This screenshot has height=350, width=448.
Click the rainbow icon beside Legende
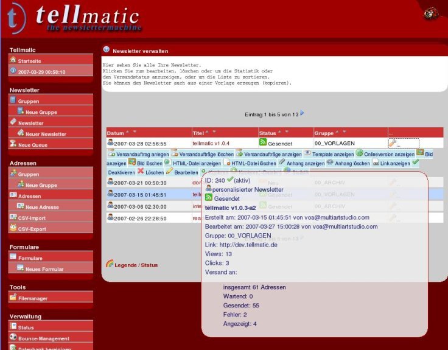point(110,264)
